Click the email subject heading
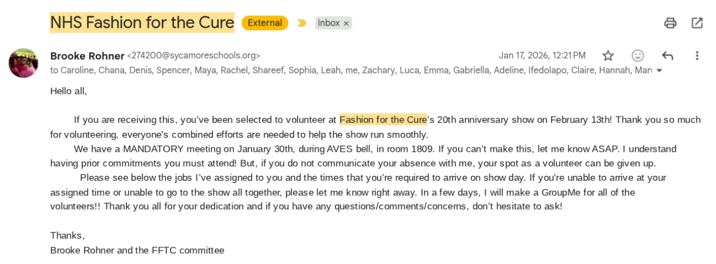Screen dimensions: 716x264 coord(142,22)
